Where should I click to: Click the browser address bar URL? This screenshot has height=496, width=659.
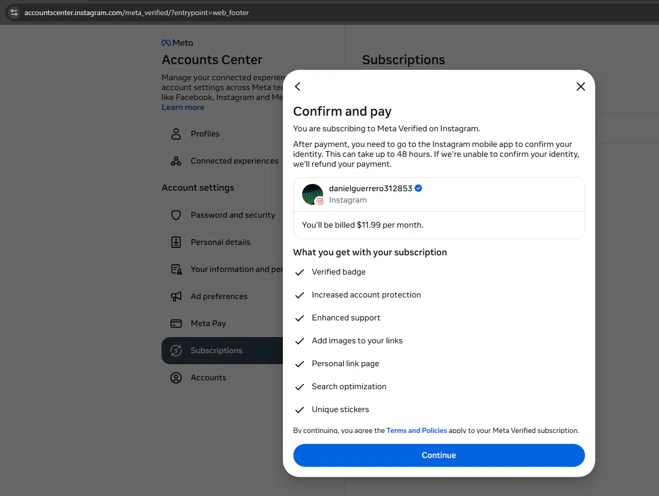pyautogui.click(x=136, y=13)
